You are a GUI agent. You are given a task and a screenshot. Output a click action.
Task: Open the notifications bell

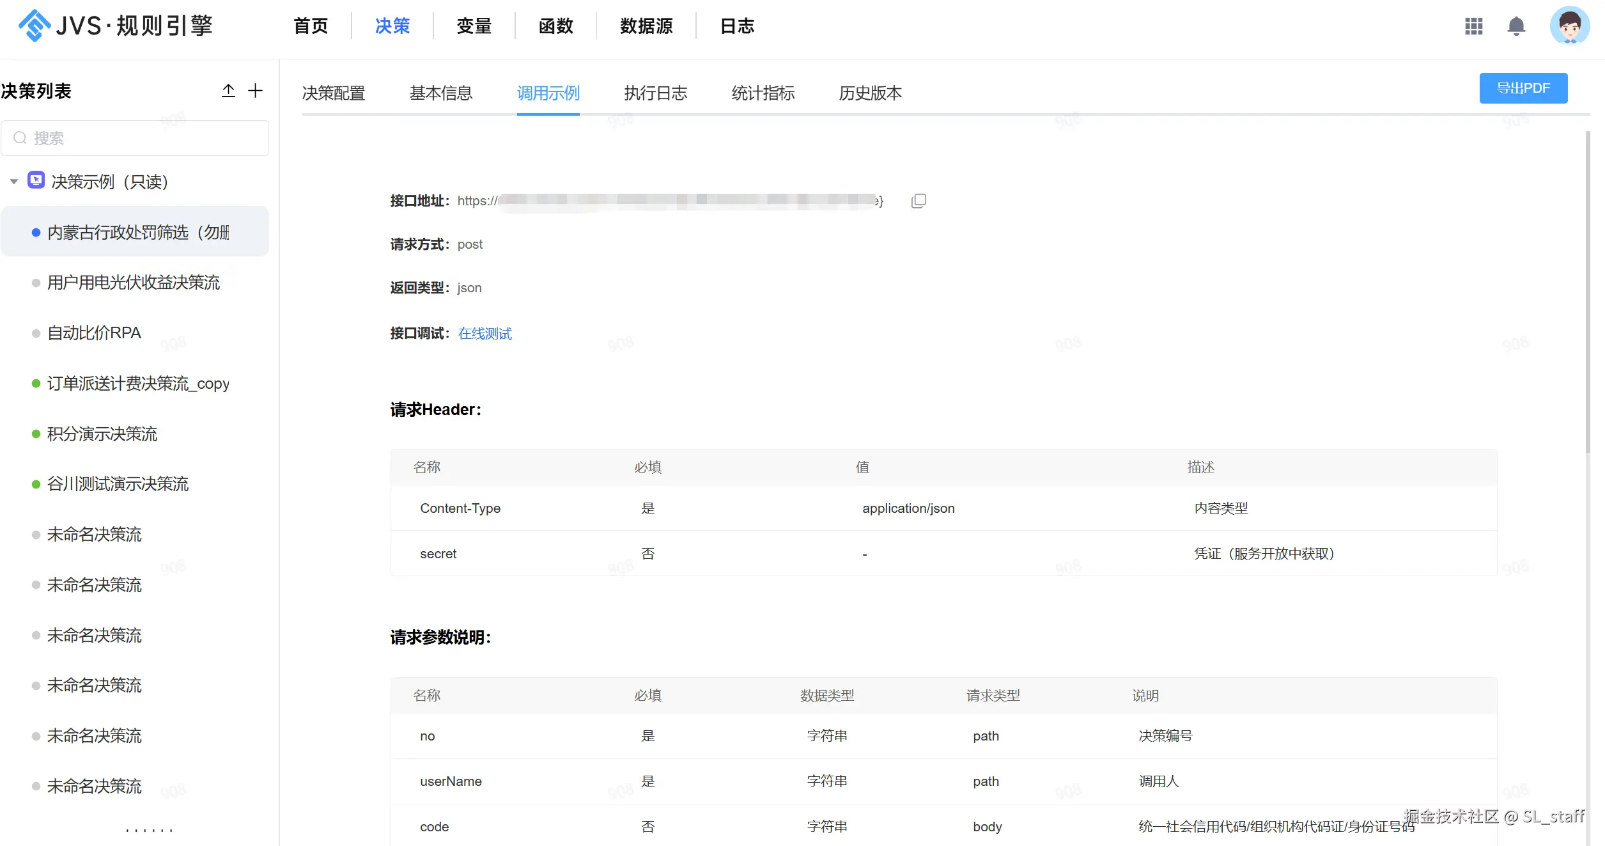pyautogui.click(x=1516, y=26)
